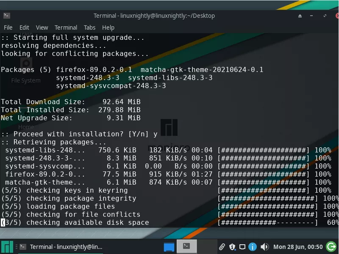Click the 'checking available disk space' line

coord(88,223)
